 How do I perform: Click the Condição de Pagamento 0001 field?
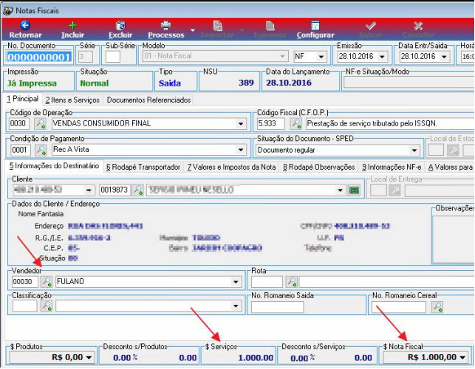point(21,150)
